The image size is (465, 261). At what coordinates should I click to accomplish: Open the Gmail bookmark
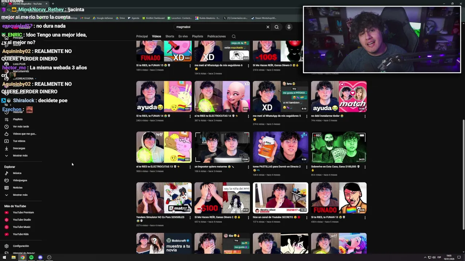85,18
